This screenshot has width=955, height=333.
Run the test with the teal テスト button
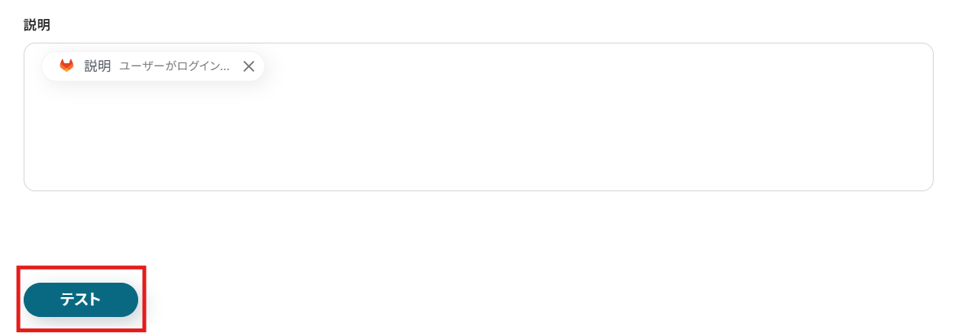point(81,299)
